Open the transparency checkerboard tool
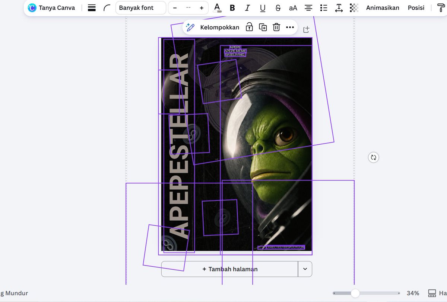 coord(354,8)
